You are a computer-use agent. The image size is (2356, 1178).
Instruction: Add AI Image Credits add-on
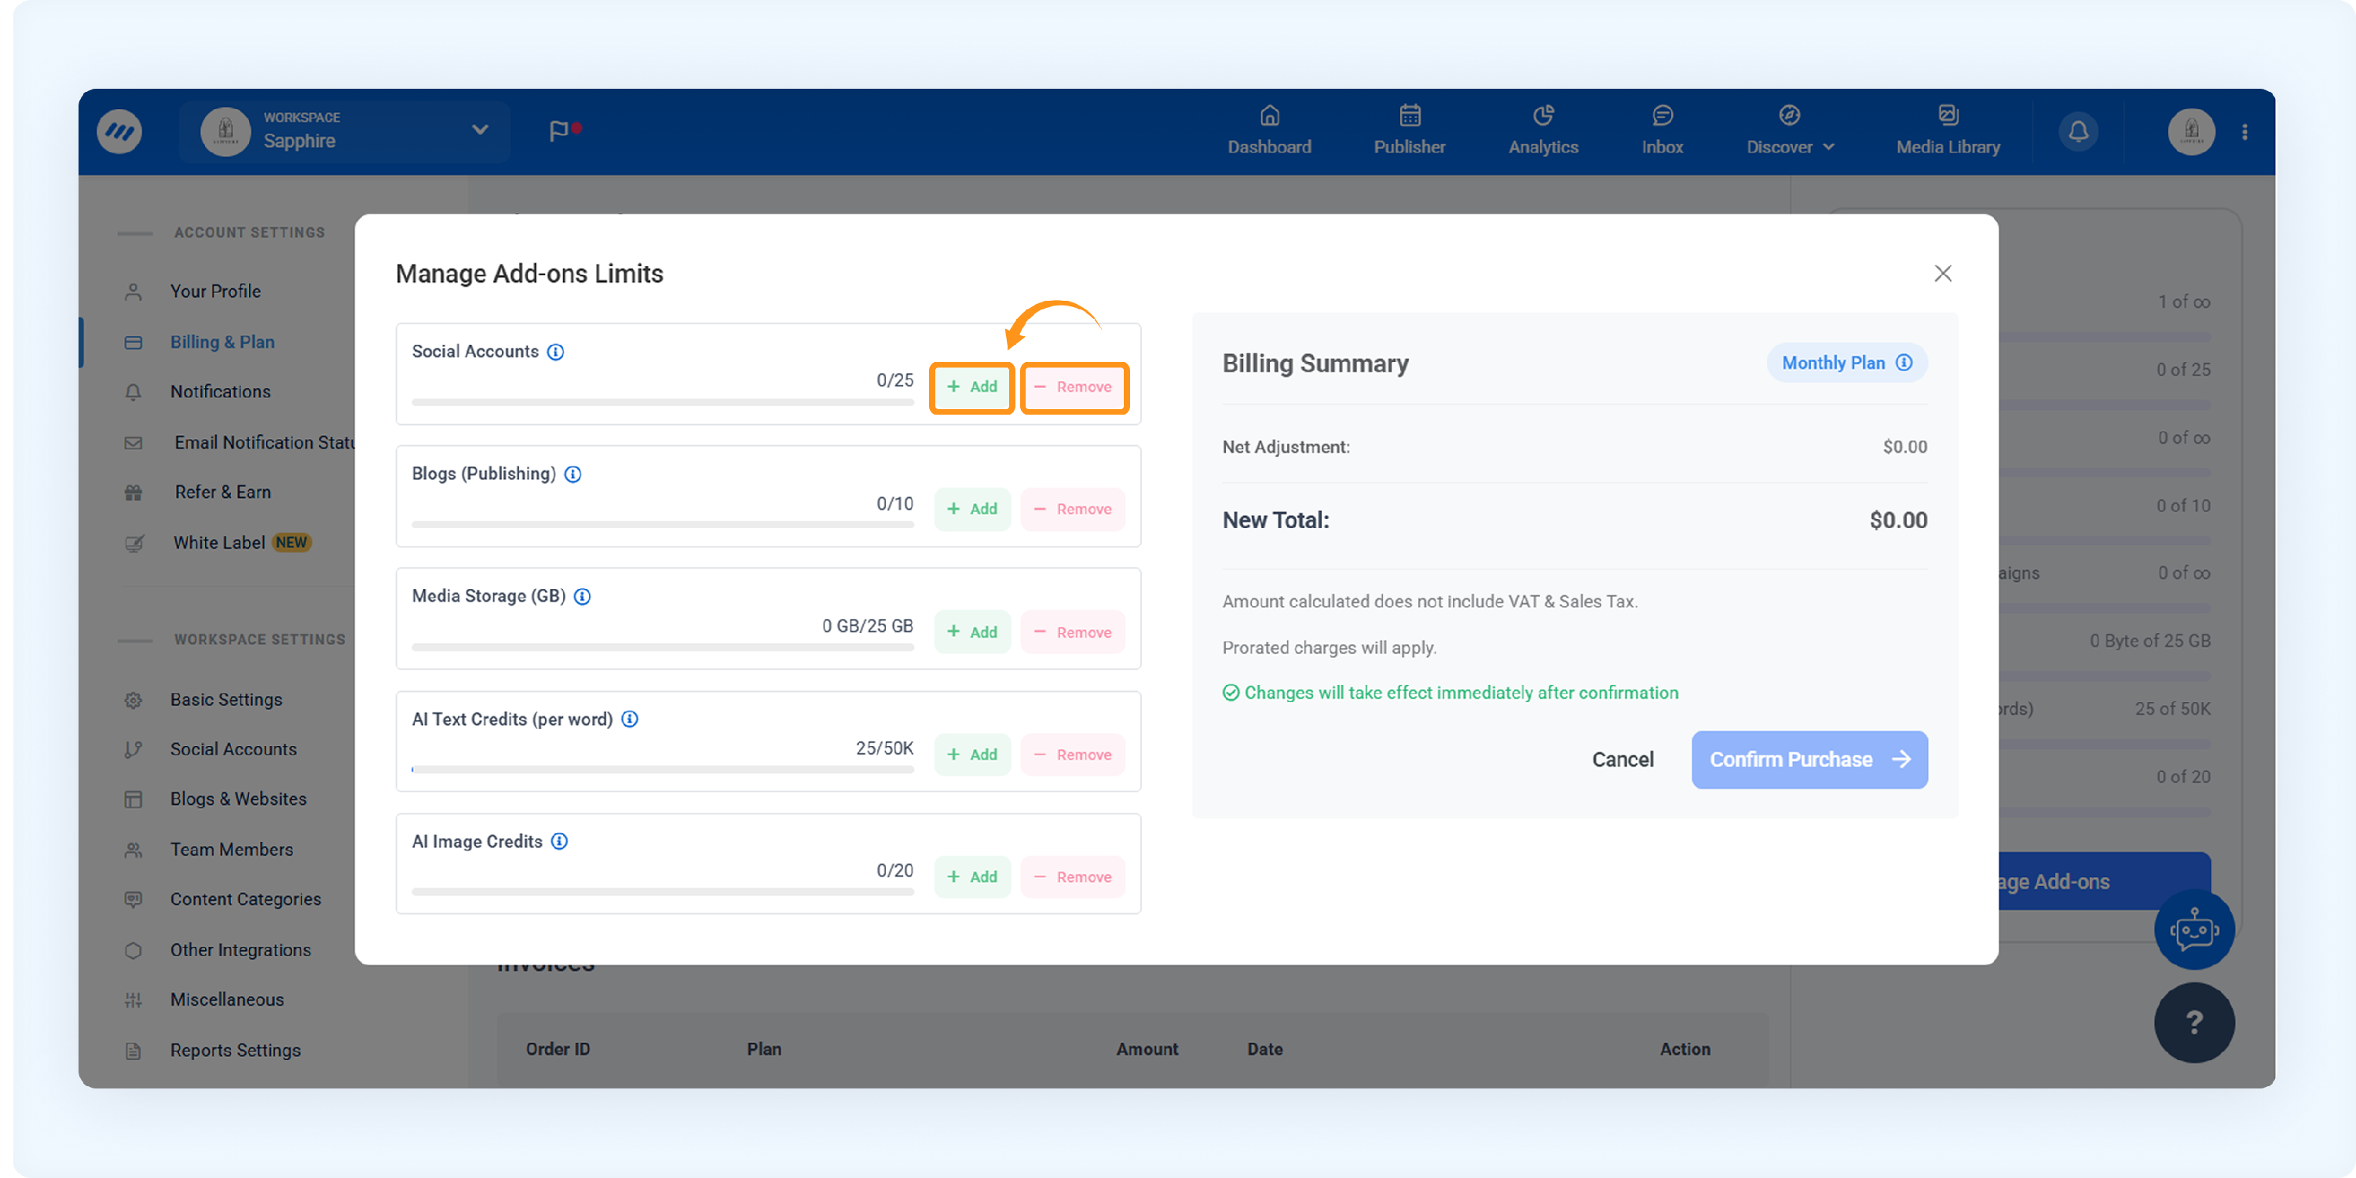(x=971, y=877)
